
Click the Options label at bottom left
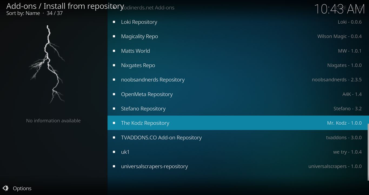(22, 188)
